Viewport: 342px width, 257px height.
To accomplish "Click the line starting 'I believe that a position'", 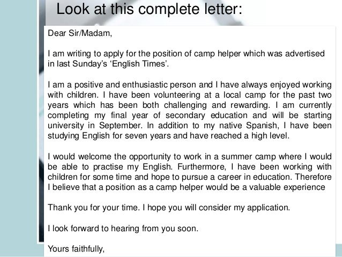I will click(x=187, y=187).
